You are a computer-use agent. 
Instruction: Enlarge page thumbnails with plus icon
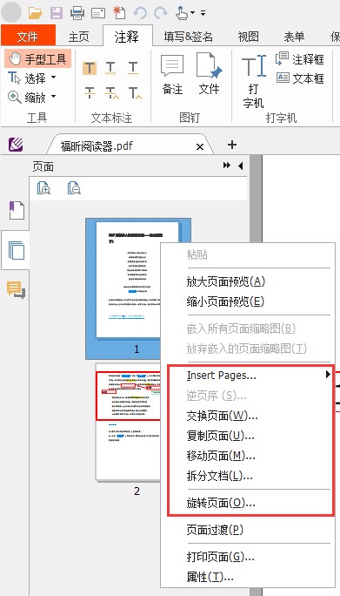coord(43,188)
